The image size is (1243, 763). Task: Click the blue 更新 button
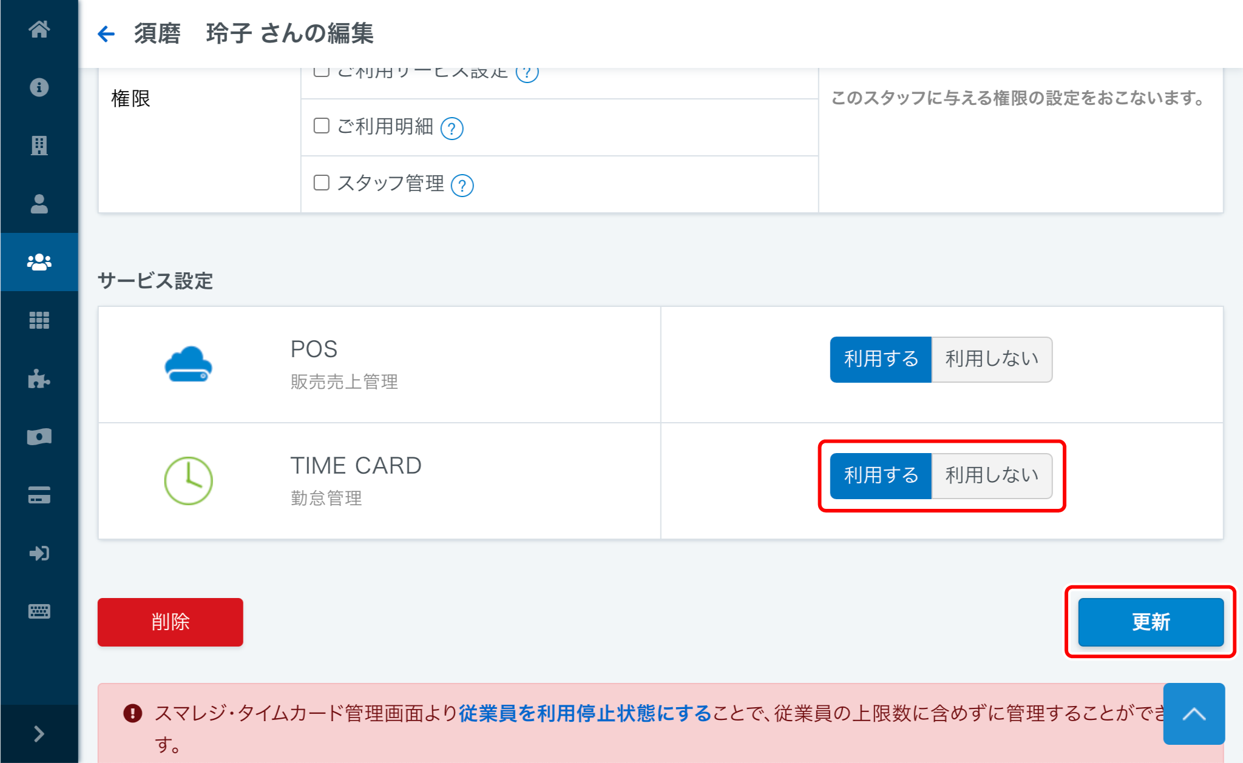pos(1151,622)
